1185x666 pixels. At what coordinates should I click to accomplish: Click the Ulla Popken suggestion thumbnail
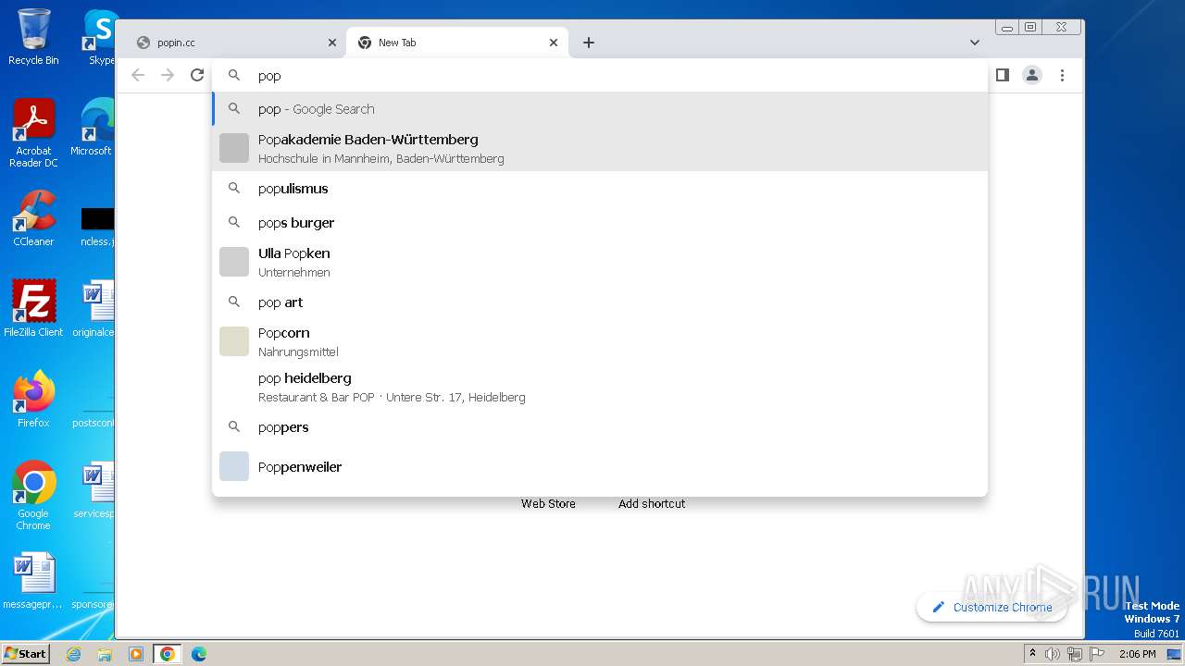[234, 262]
